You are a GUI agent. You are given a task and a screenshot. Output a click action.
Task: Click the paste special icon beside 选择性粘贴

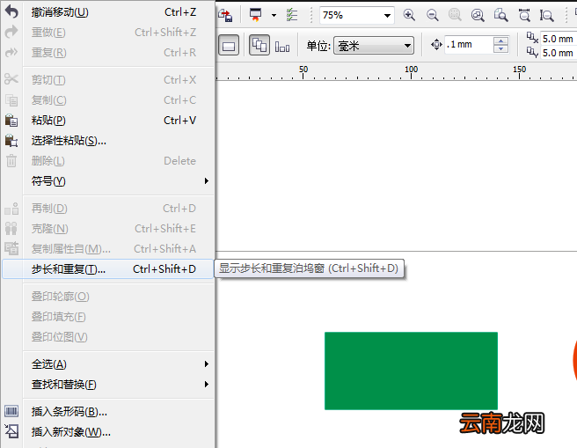(x=11, y=140)
